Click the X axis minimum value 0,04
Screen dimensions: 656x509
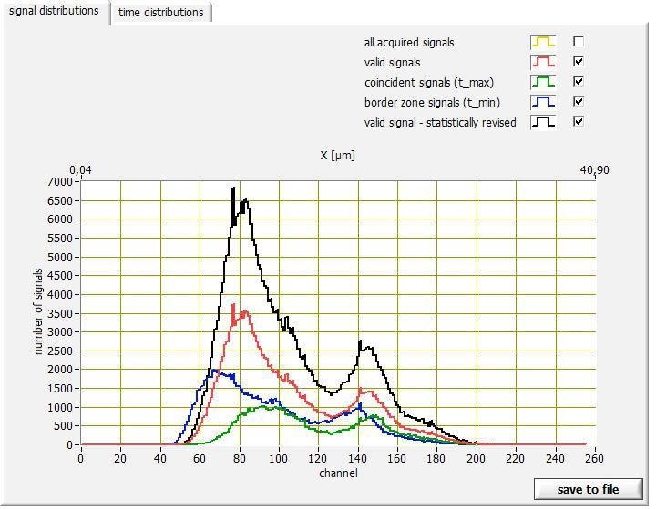coord(81,170)
